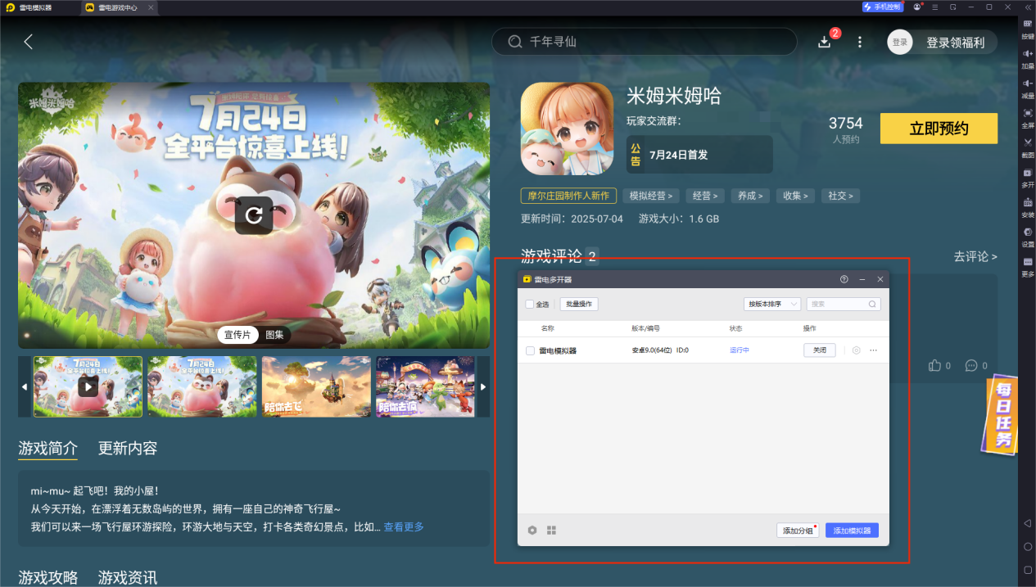Check the 全选 select-all checkbox
The image size is (1036, 587).
click(x=530, y=304)
